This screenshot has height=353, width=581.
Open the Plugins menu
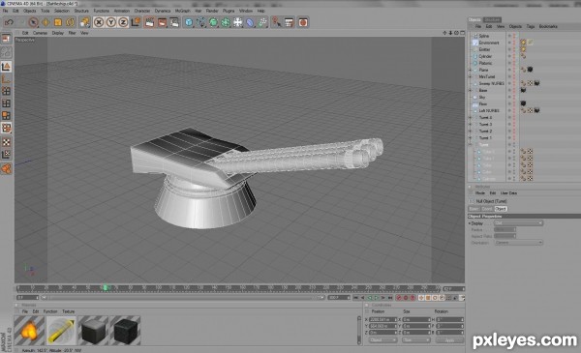pyautogui.click(x=229, y=11)
